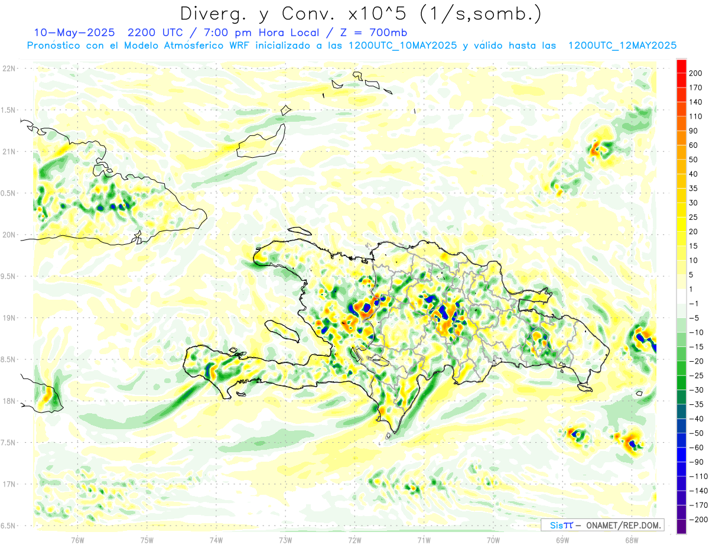Click the '1200UTC_10MAY2025' initialization time text
The image size is (709, 548).
[402, 46]
